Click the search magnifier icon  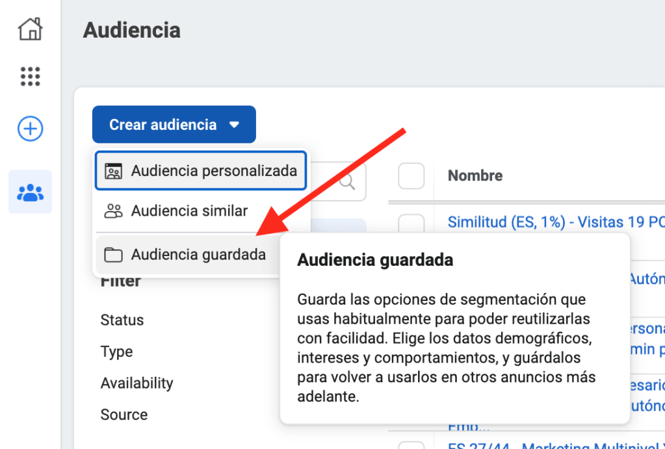pos(347,181)
